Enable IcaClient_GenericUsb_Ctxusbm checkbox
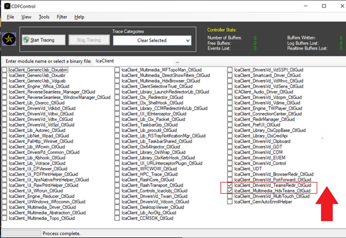346x238 pixels. coord(5,70)
